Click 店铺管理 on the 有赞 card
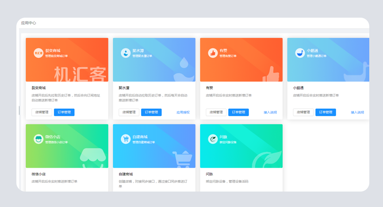Viewport: 383px width, 207px height. (216, 112)
